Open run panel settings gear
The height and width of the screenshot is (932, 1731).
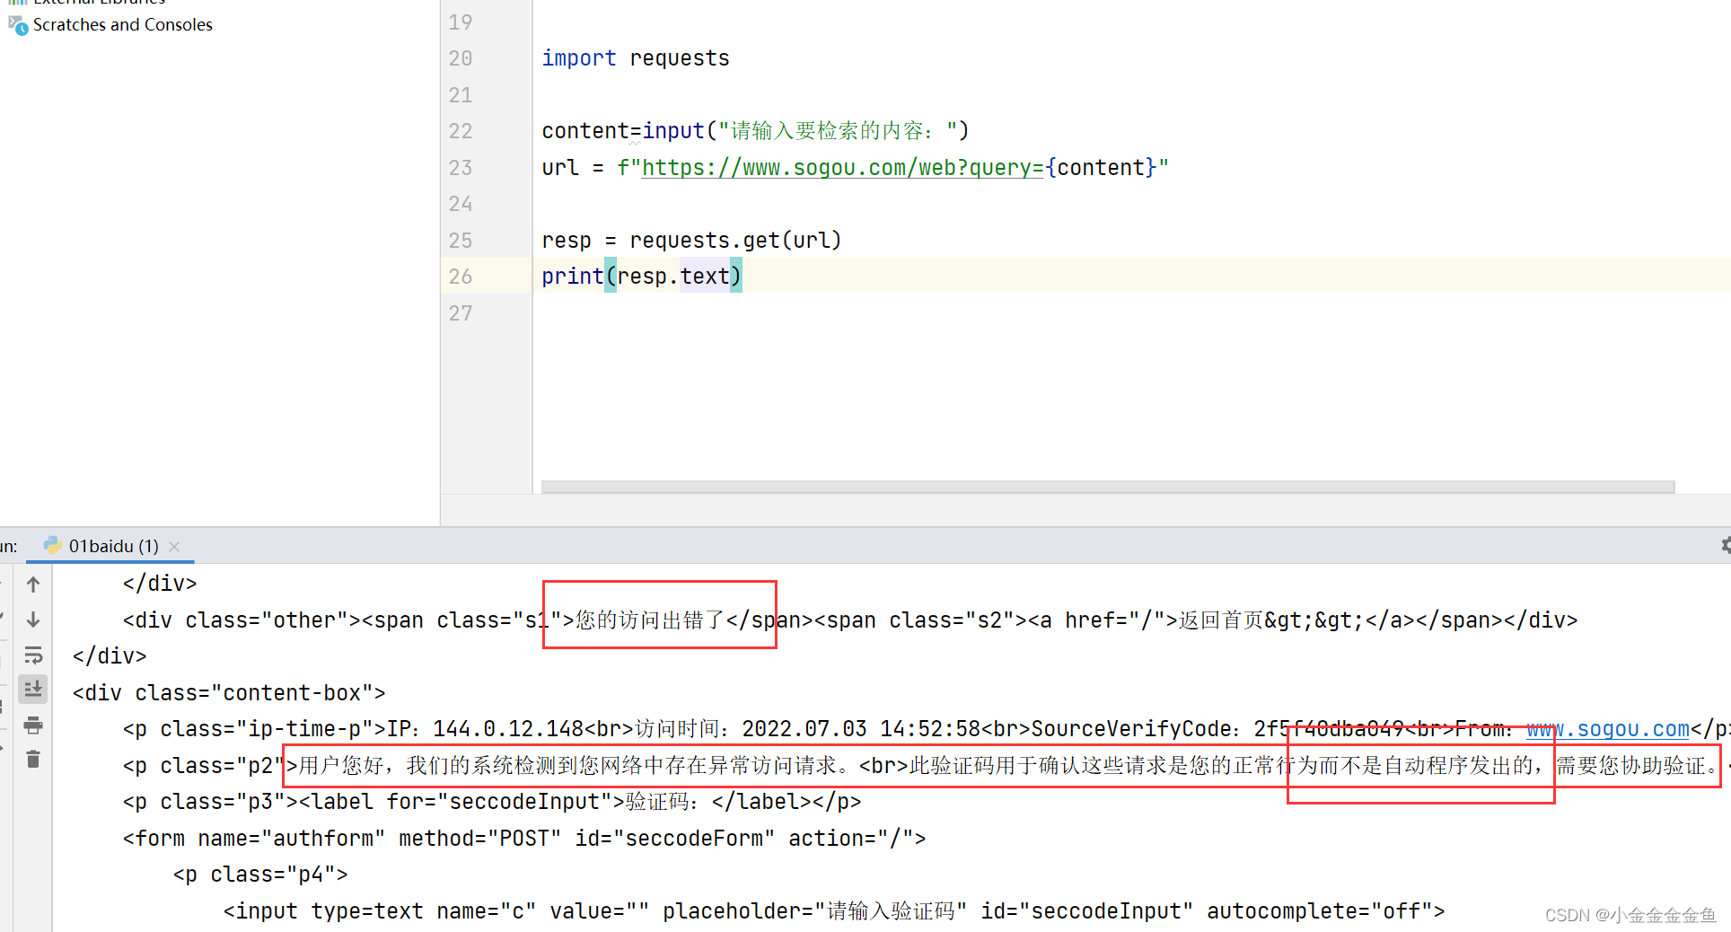tap(1725, 545)
